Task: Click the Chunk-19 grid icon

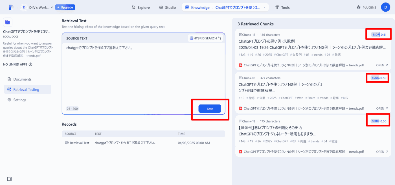Action: [x=240, y=121]
